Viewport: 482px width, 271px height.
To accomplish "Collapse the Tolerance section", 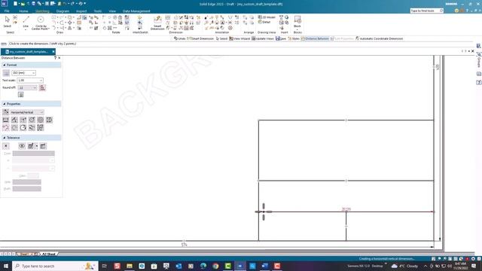I will pos(5,138).
